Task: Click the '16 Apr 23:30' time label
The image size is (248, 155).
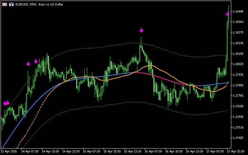Action: tap(194, 151)
